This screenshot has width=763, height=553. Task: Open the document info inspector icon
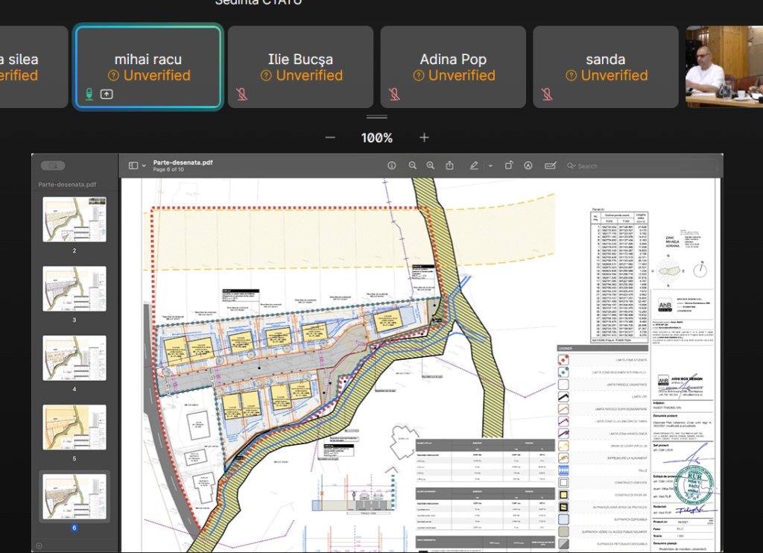tap(392, 165)
